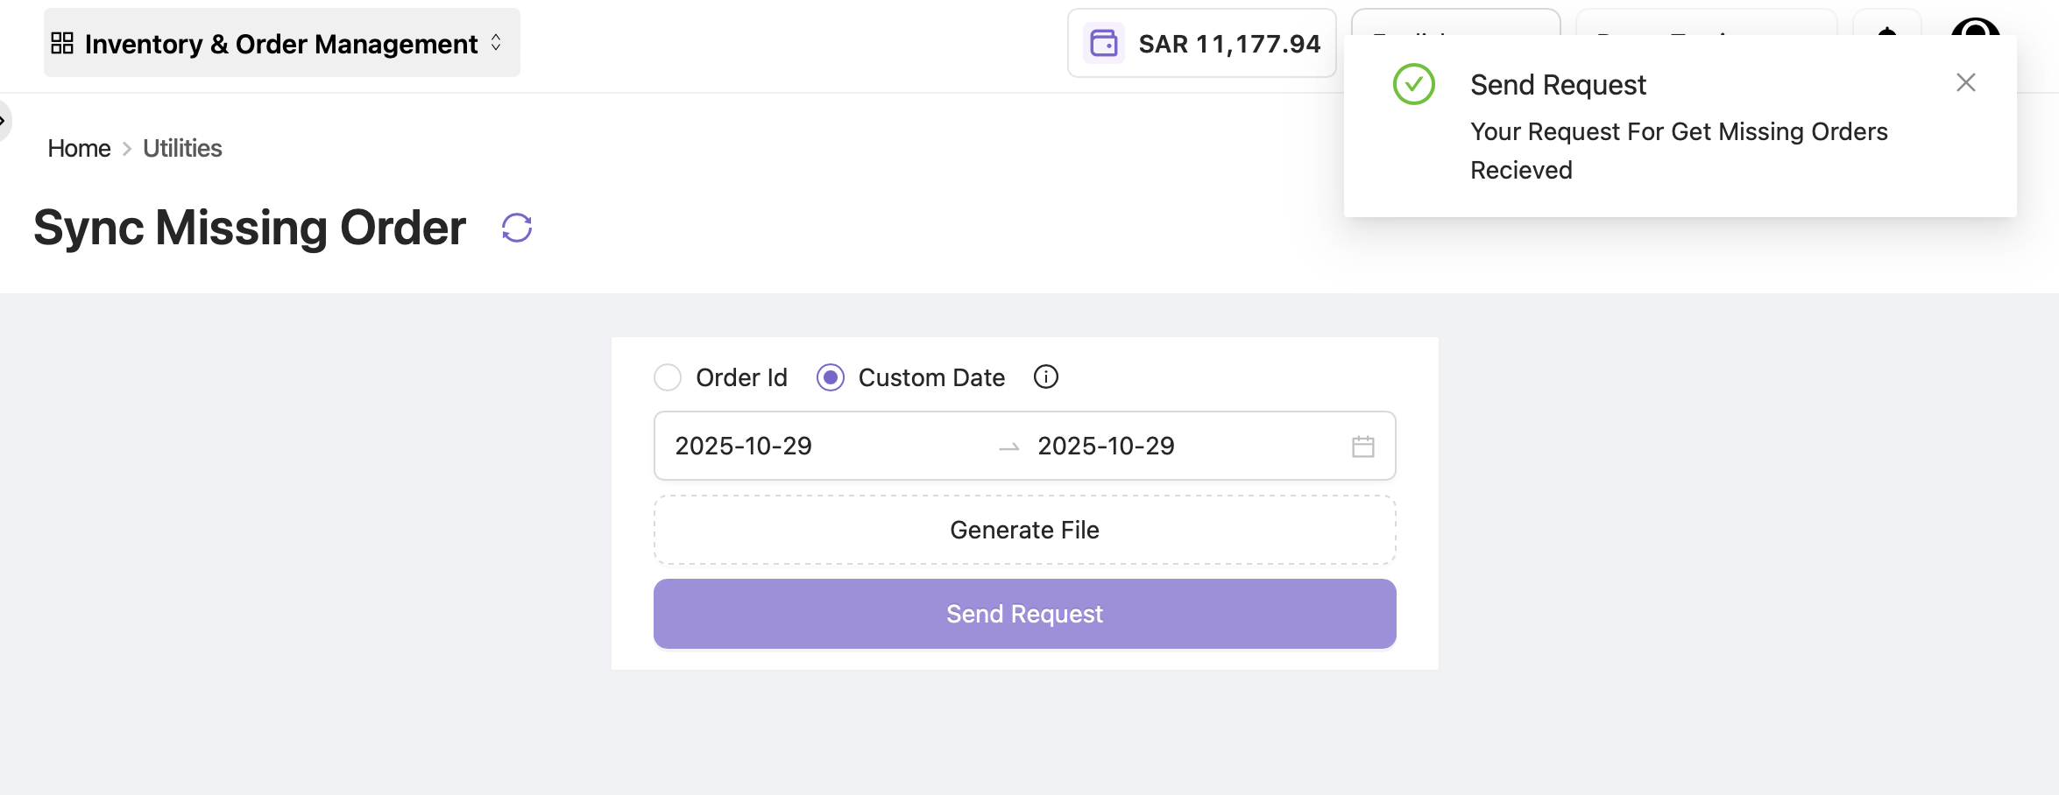Dismiss the Send Request notification
Screen dimensions: 2059x795
tap(1966, 81)
